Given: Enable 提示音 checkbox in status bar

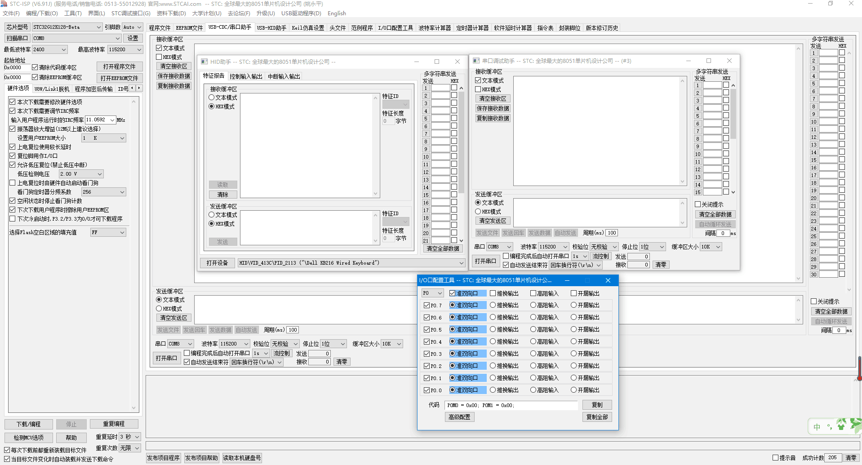Looking at the screenshot, I should [x=775, y=458].
